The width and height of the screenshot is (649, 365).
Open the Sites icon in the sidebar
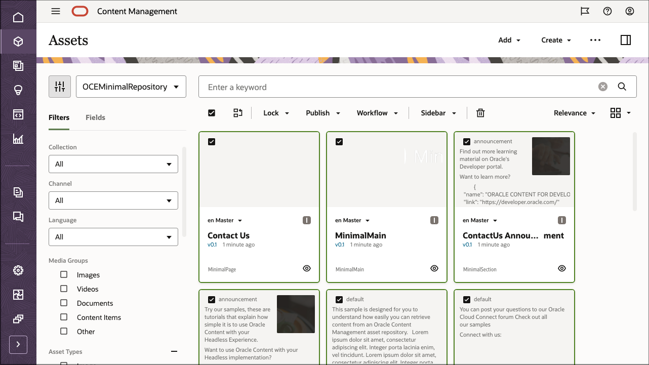click(x=18, y=65)
